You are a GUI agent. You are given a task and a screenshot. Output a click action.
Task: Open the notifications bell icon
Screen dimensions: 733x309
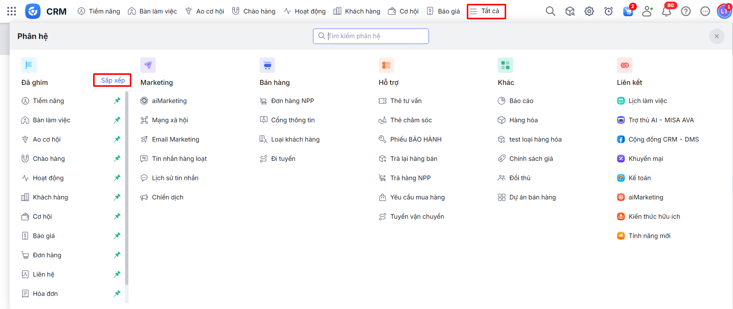666,11
